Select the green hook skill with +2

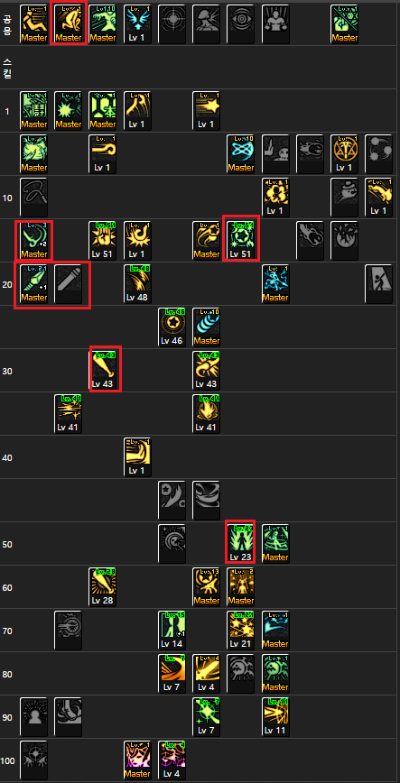click(33, 241)
